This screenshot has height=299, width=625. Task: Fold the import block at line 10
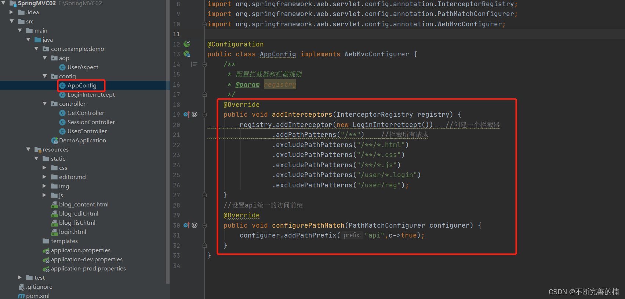[204, 24]
